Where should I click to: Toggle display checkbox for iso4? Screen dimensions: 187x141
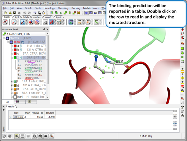point(15,97)
